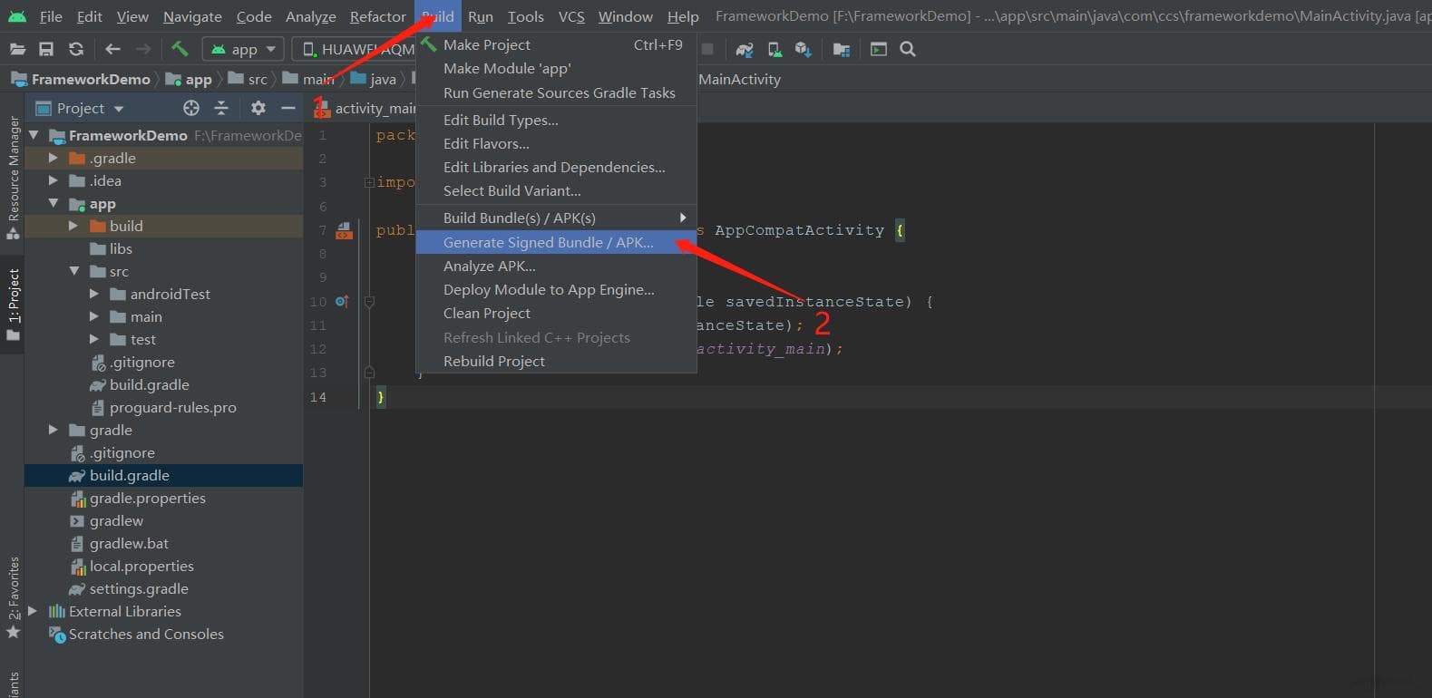Choose Edit Flavors…
The height and width of the screenshot is (698, 1432).
click(556, 143)
